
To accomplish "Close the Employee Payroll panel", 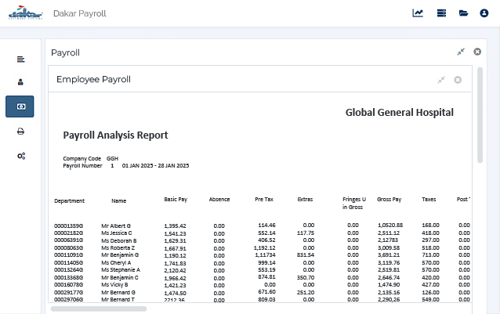I will click(x=458, y=80).
